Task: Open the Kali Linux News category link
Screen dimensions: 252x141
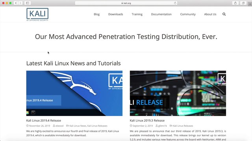Action: coord(78,126)
